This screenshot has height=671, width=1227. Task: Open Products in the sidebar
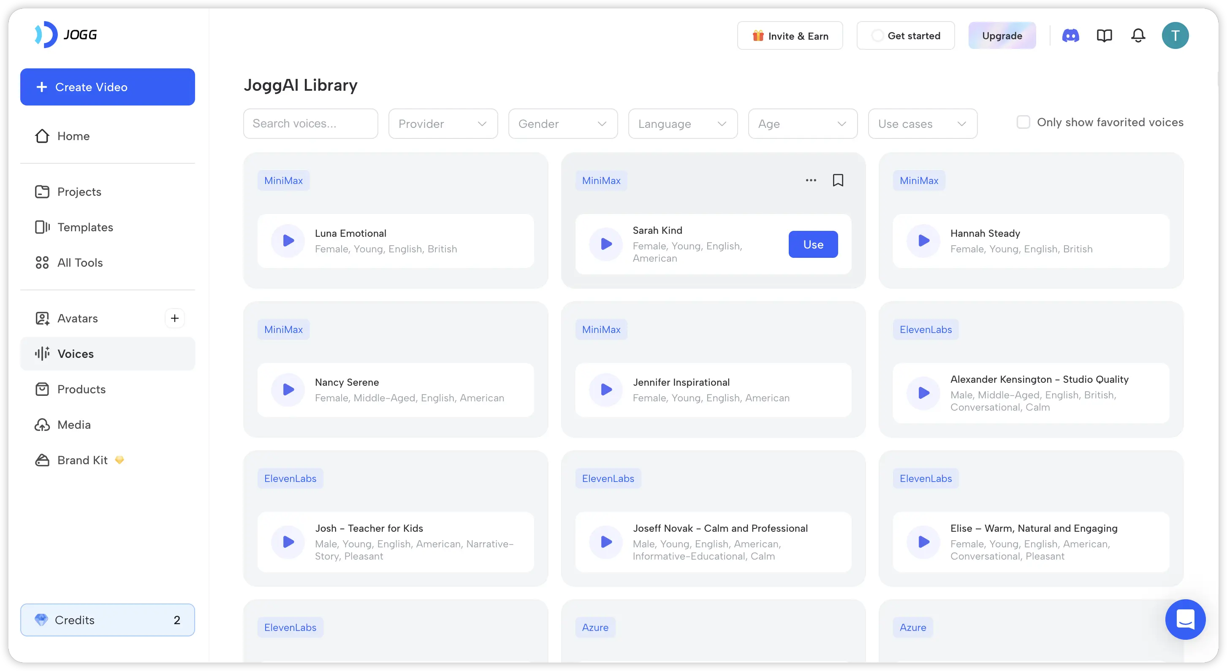[x=108, y=389]
